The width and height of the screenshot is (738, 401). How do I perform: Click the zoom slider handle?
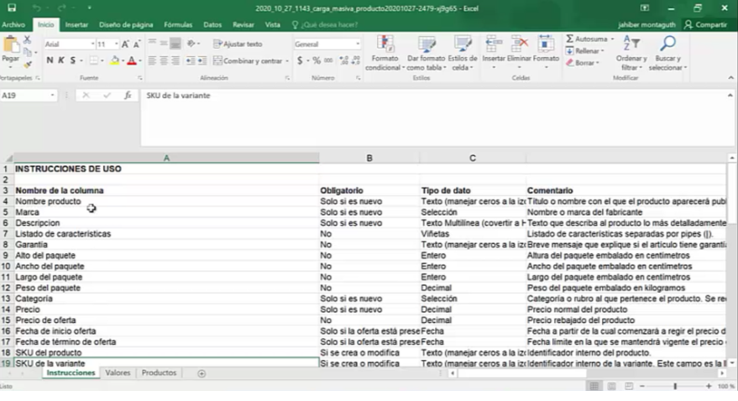pyautogui.click(x=675, y=386)
